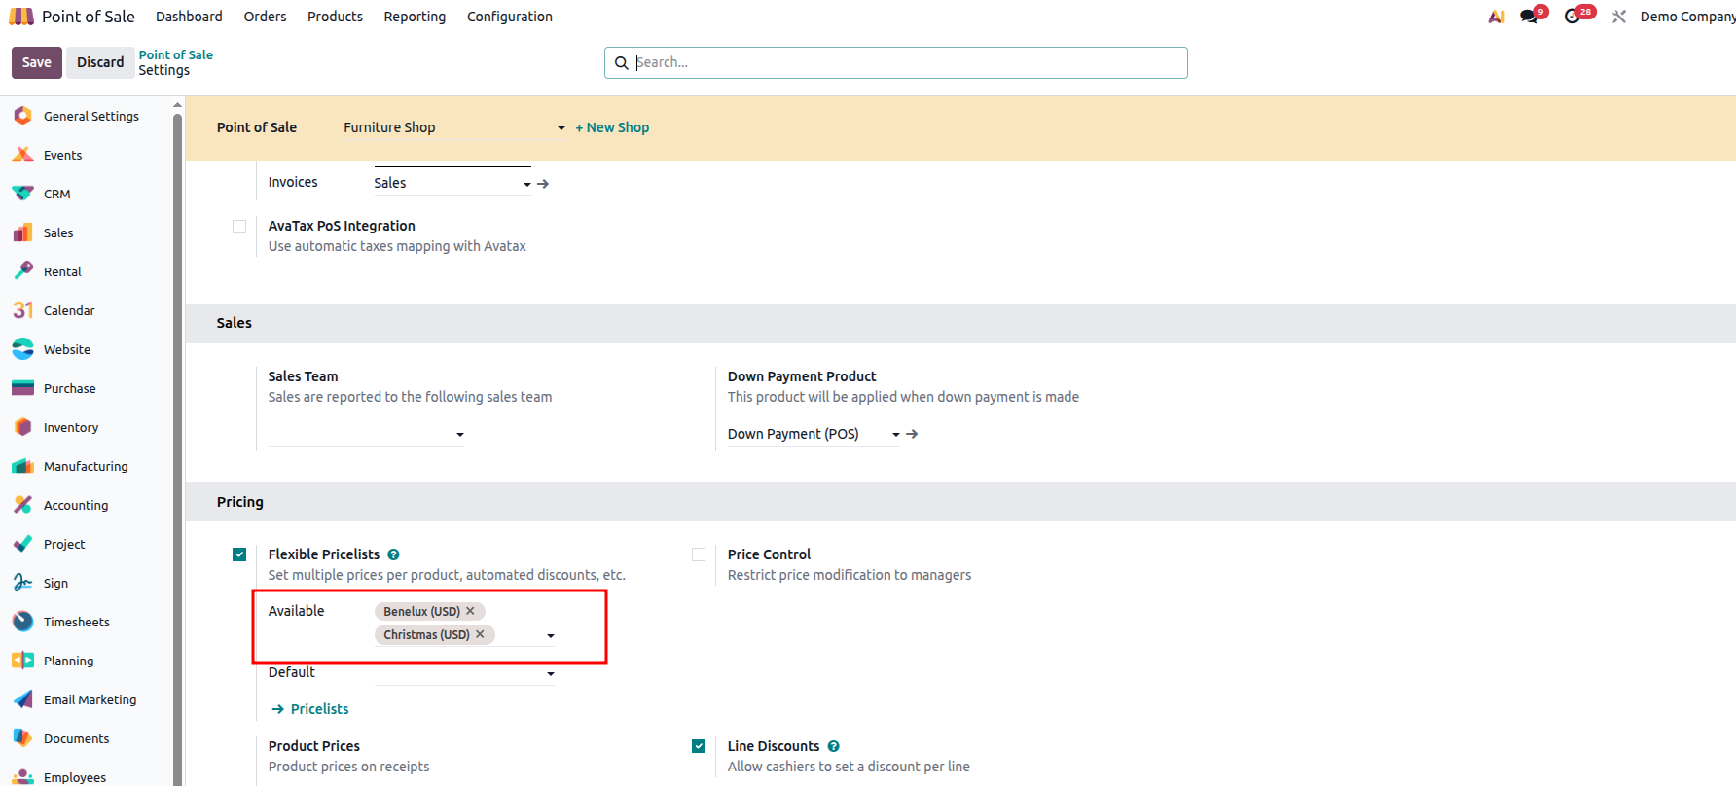Open the Down Payment product external link arrow

[912, 434]
